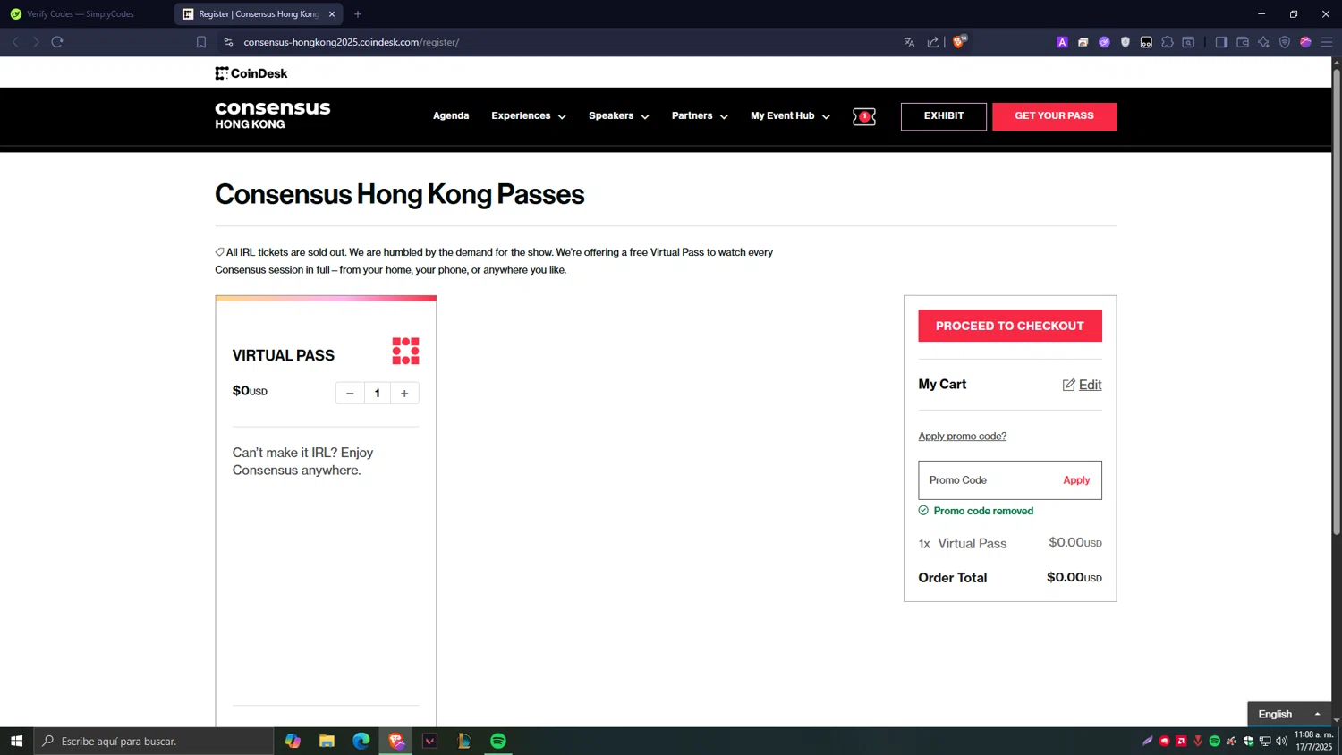Viewport: 1342px width, 755px height.
Task: Reload the page with refresh icon
Action: coord(57,42)
